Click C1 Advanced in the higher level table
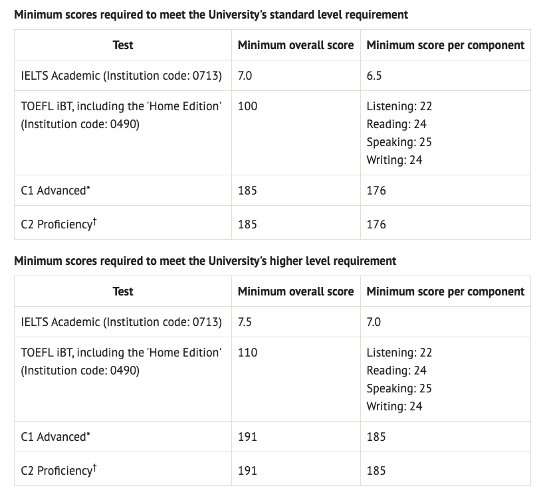The height and width of the screenshot is (496, 549). (x=53, y=437)
